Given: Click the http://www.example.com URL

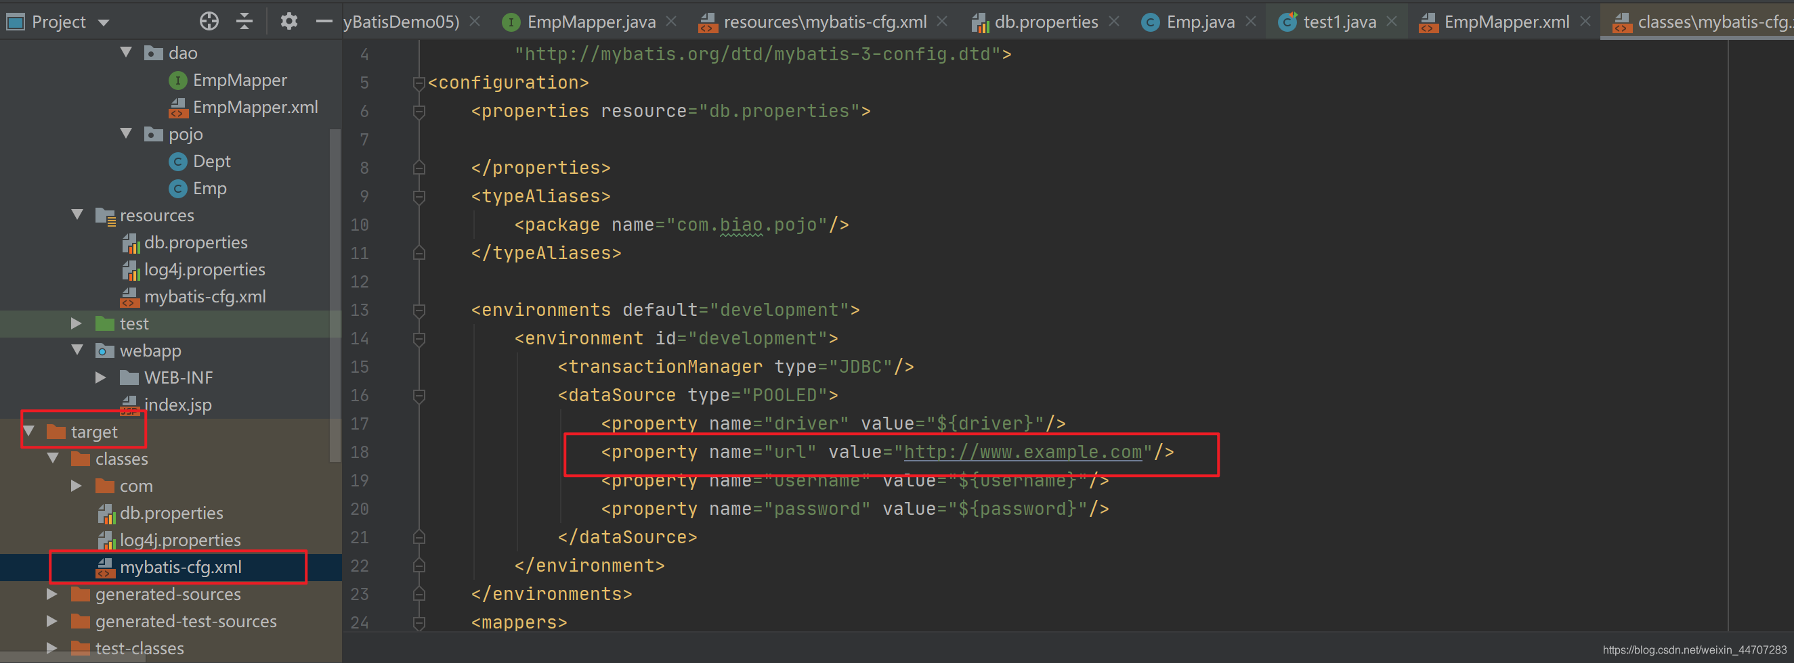Looking at the screenshot, I should 1023,451.
